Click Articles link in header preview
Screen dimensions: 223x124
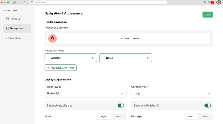coord(125,38)
